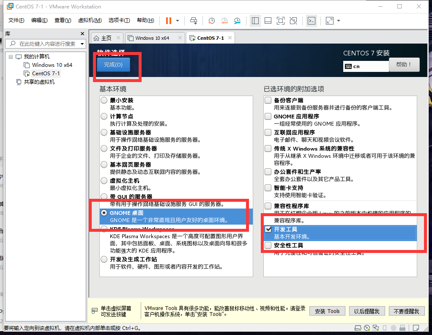The width and height of the screenshot is (432, 335).
Task: Click the sound card status icon
Action: 394,328
